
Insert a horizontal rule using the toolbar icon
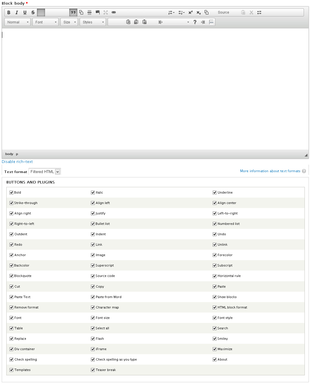[89, 12]
